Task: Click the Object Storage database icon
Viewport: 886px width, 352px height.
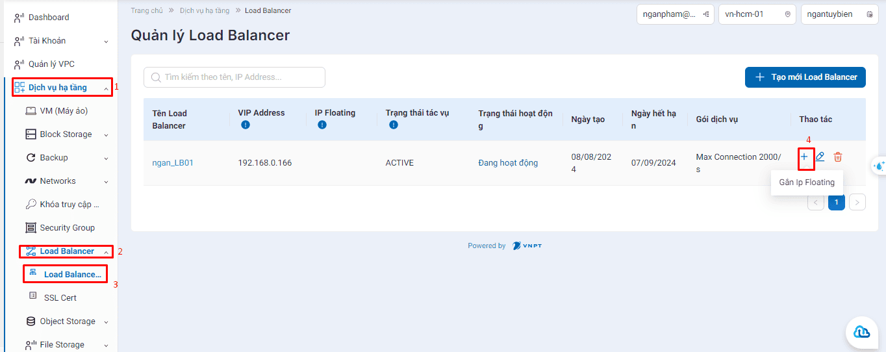Action: click(31, 321)
